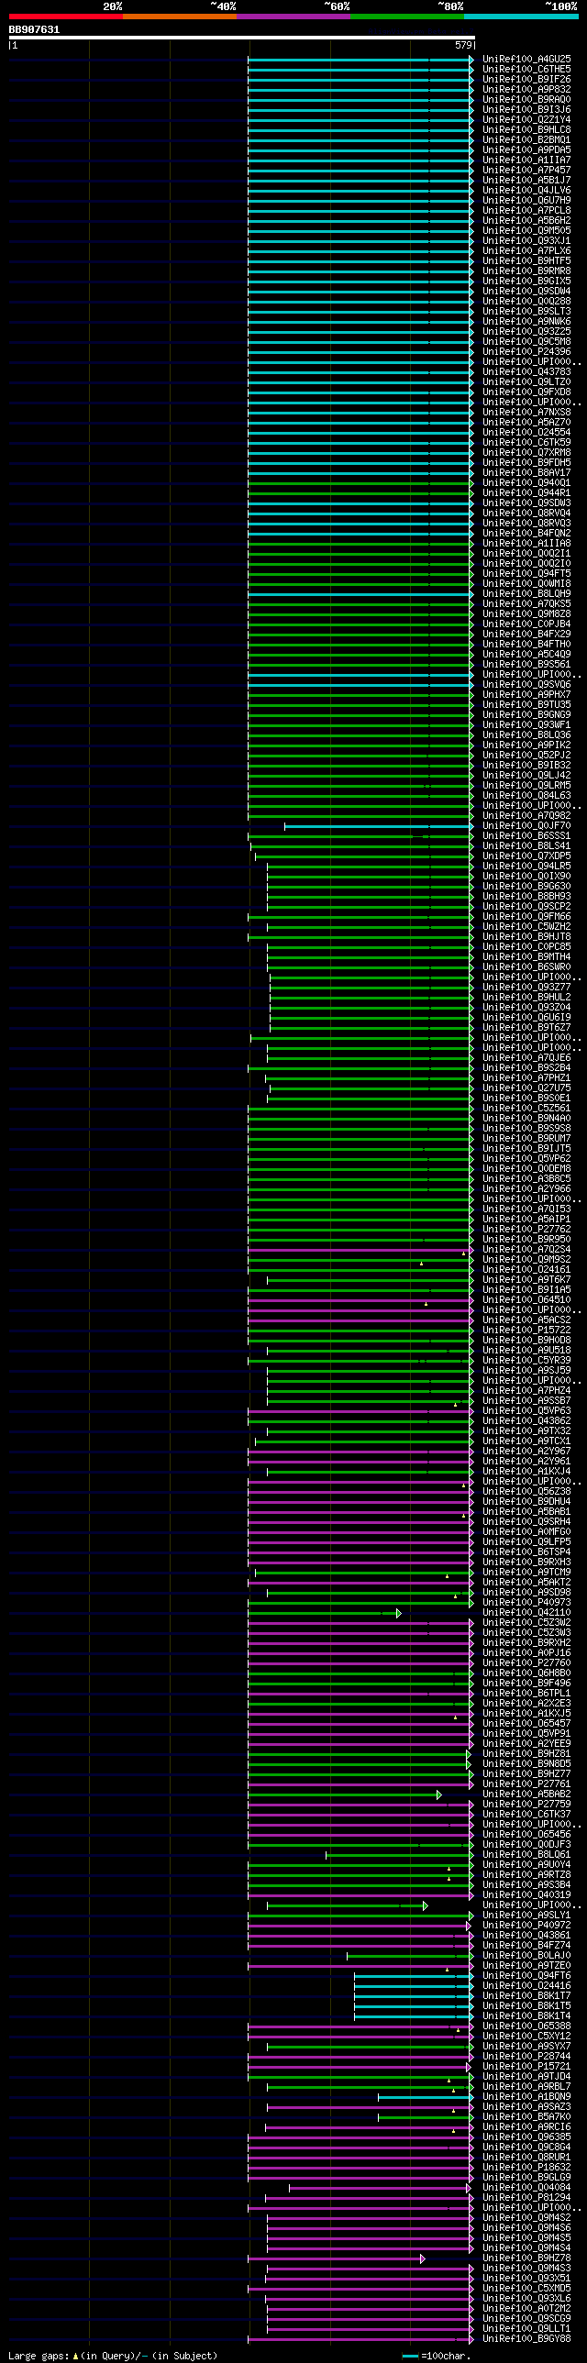Click the cyan ~100% identity legend segment
The image size is (587, 2363).
521,17
